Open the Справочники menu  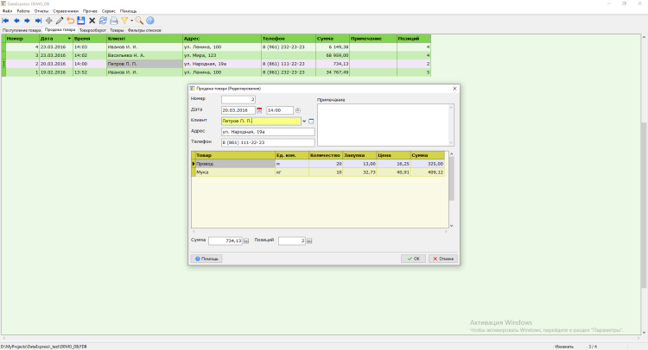(66, 11)
